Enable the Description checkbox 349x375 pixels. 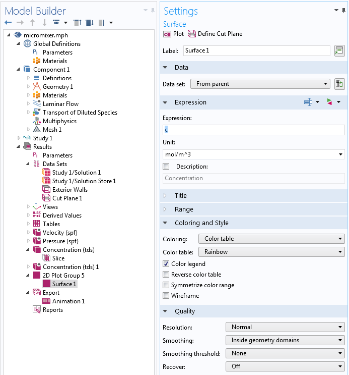[x=166, y=166]
